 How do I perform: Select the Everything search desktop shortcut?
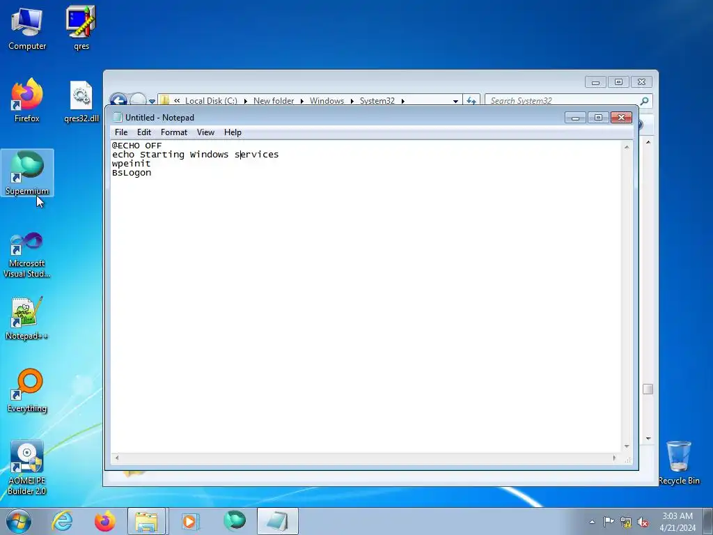coord(27,390)
